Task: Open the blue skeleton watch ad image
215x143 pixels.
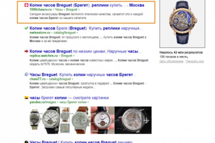Action: pos(182,24)
